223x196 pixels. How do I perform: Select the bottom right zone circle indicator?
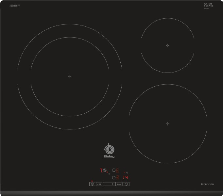pos(114,178)
